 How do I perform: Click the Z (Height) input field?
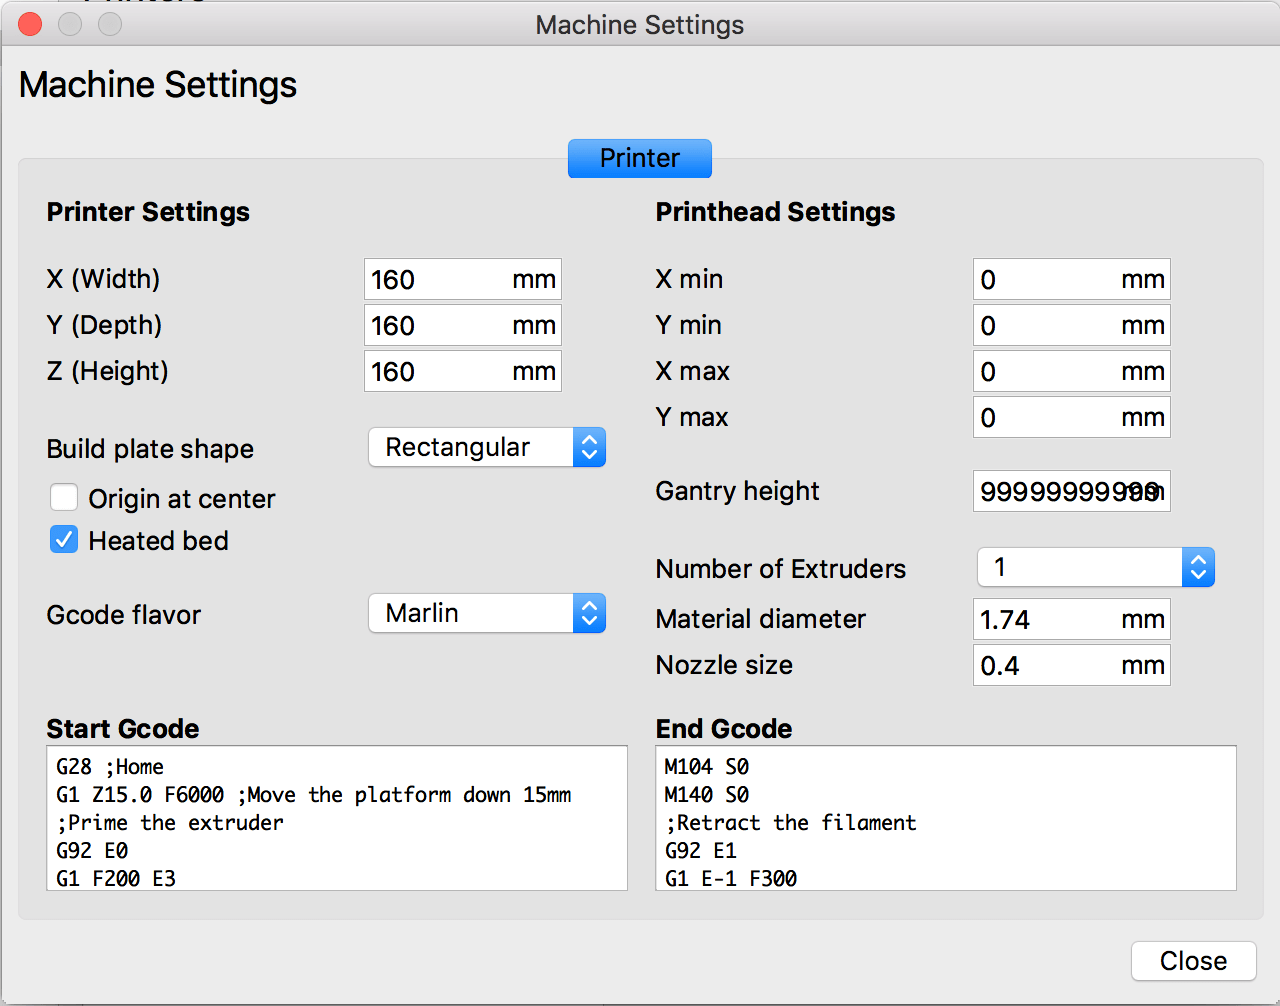tap(463, 371)
